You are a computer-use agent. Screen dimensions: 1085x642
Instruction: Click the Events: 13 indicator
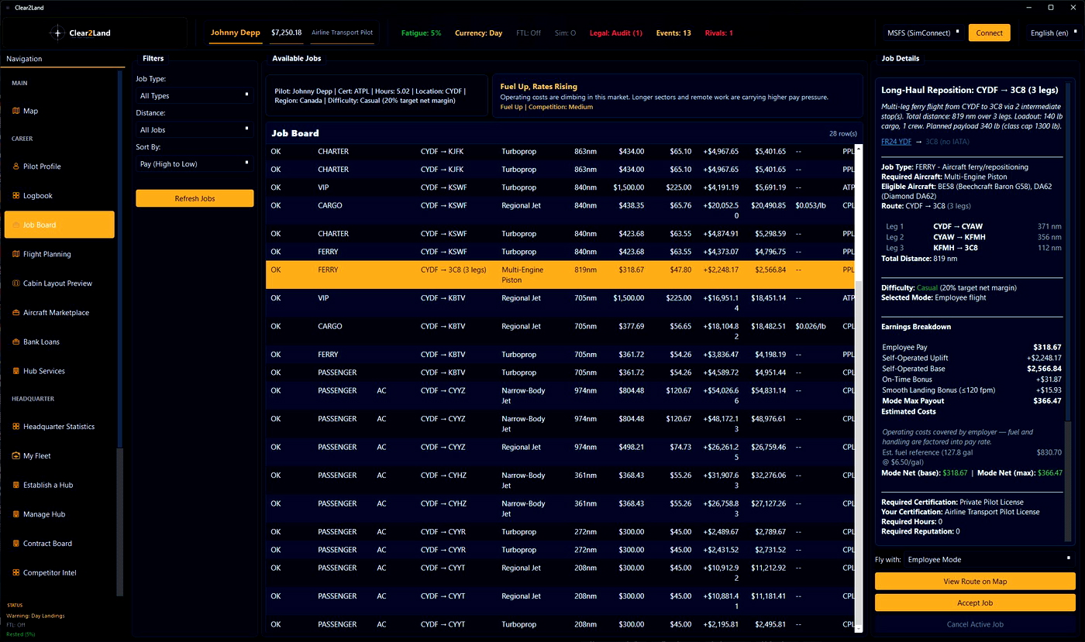pyautogui.click(x=673, y=33)
